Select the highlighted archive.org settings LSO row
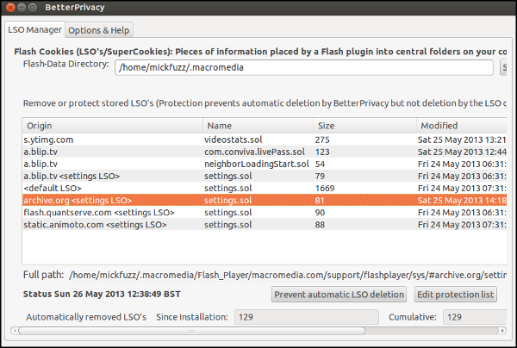Image resolution: width=517 pixels, height=348 pixels. 112,201
